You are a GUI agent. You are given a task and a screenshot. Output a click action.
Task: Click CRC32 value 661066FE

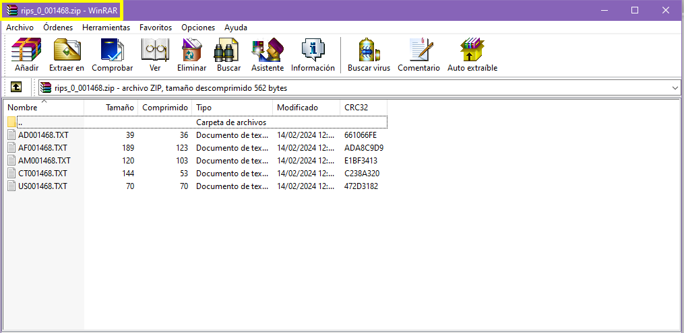[361, 135]
